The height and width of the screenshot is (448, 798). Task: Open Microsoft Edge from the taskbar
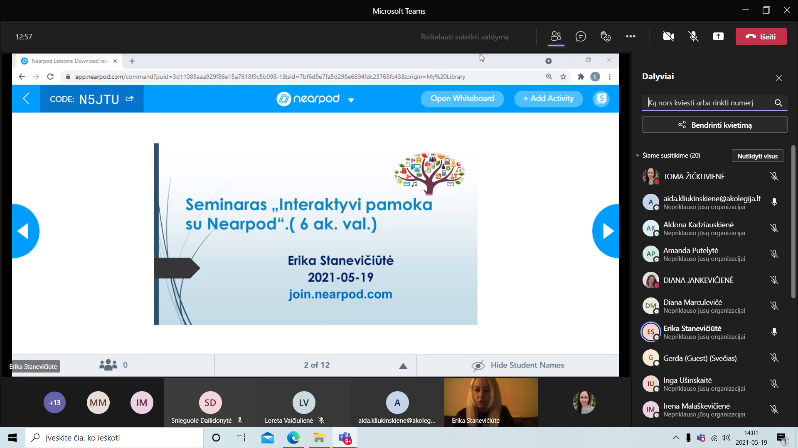[x=293, y=438]
